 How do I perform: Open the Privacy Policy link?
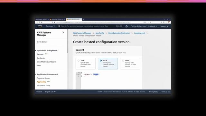pyautogui.click(x=154, y=92)
